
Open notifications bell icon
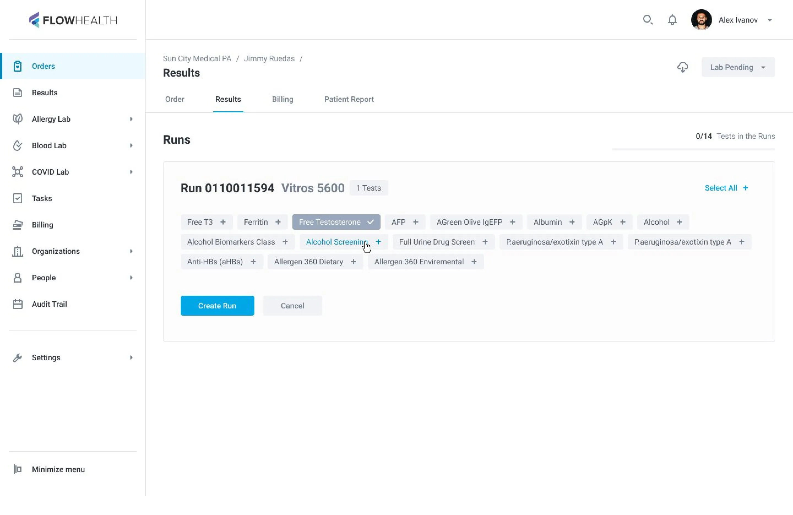pos(672,20)
